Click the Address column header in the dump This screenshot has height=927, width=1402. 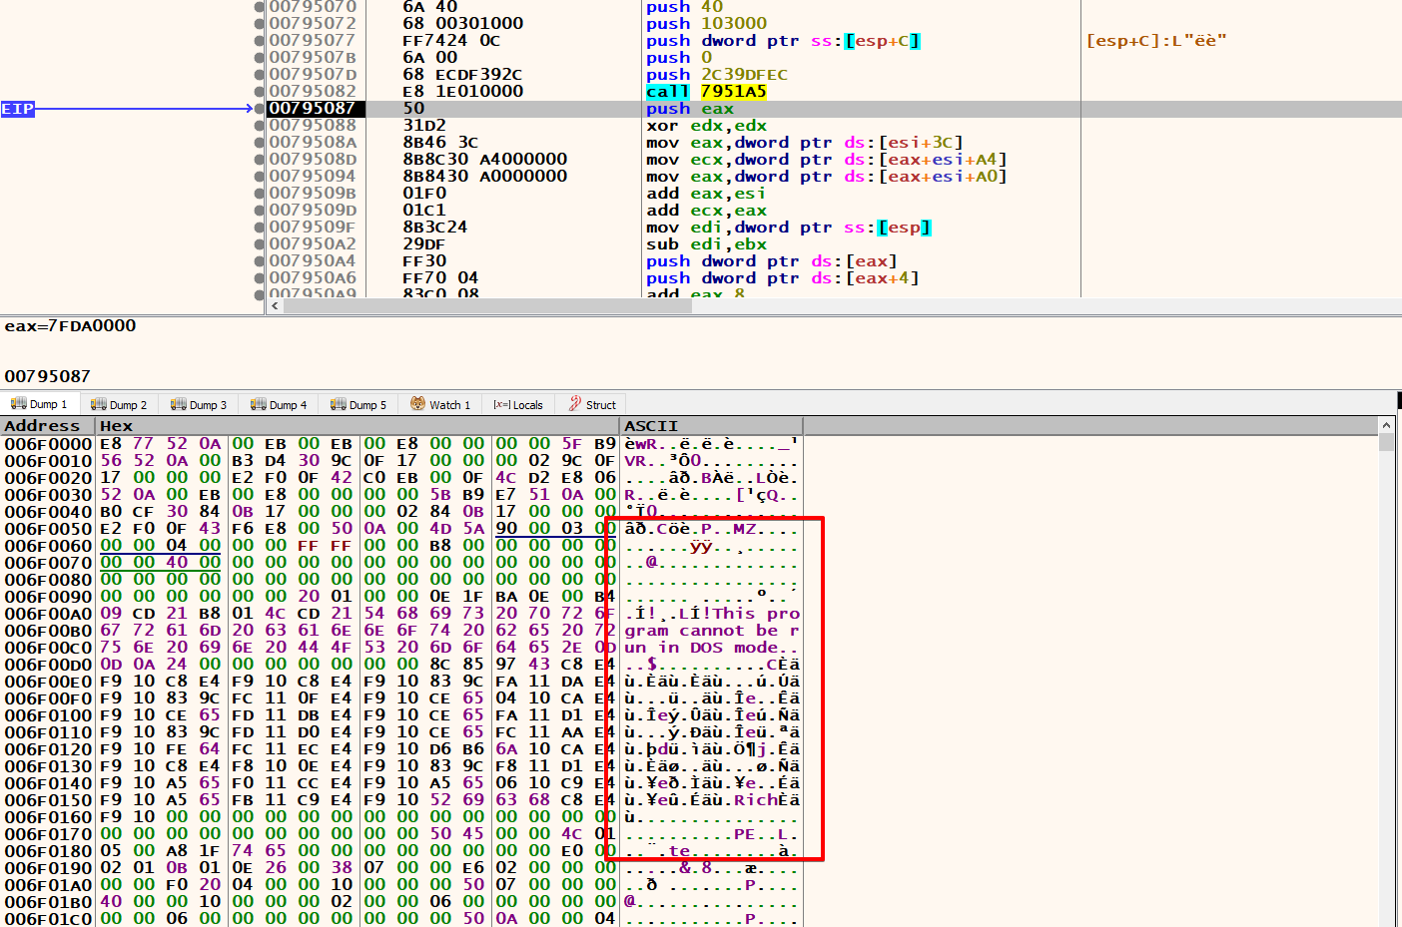click(42, 426)
